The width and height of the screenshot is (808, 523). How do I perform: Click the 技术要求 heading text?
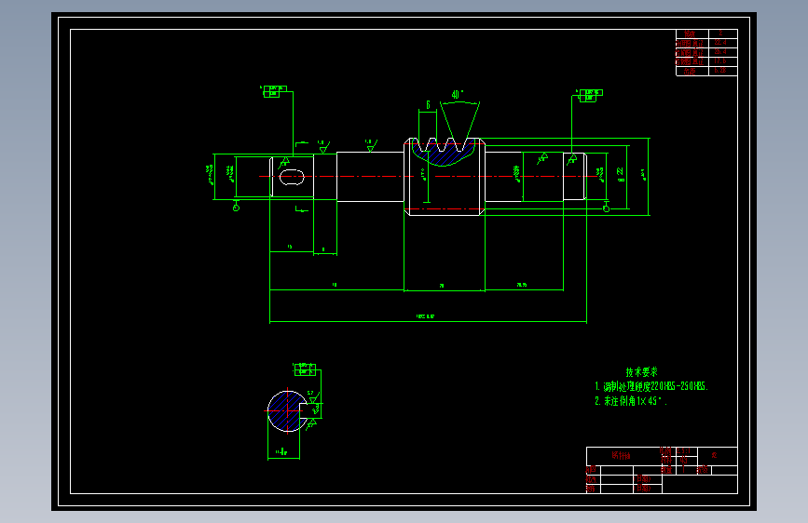click(x=641, y=371)
